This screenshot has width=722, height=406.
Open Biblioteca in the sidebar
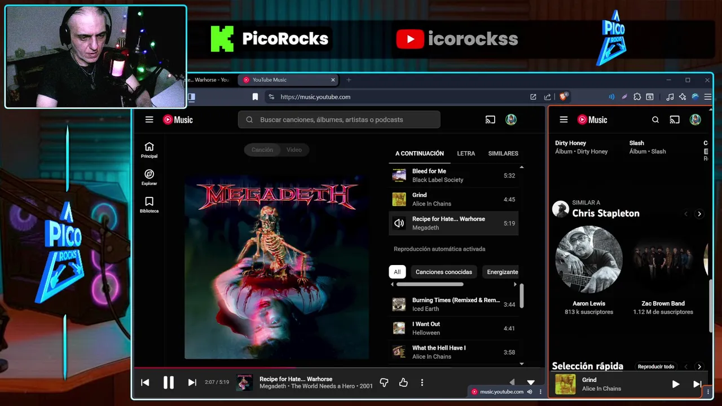(149, 205)
